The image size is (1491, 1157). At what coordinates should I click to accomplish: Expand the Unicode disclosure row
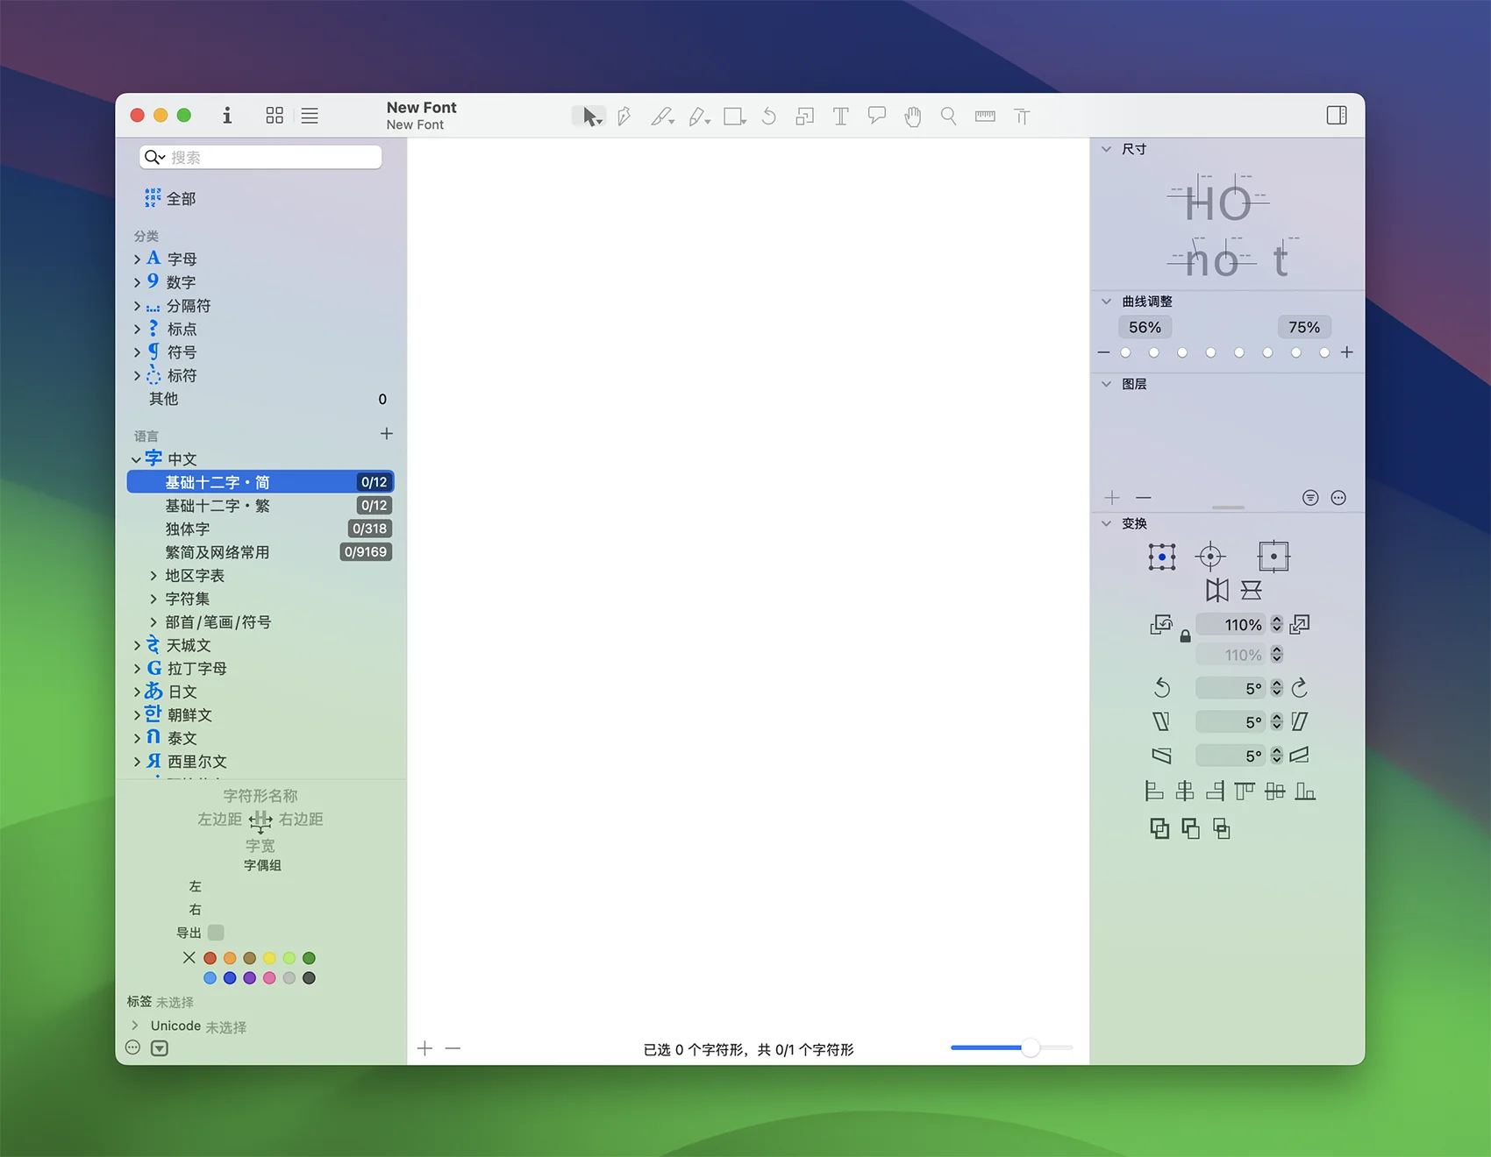coord(135,1026)
